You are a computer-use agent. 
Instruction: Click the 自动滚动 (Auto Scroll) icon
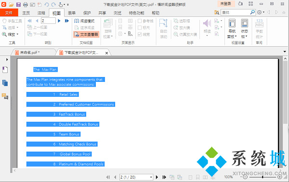[x=163, y=23]
